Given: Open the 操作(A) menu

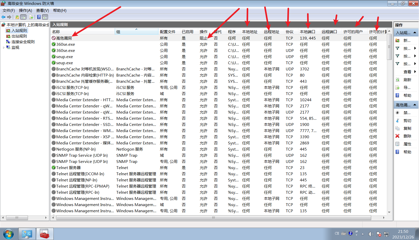Looking at the screenshot, I should (x=25, y=11).
